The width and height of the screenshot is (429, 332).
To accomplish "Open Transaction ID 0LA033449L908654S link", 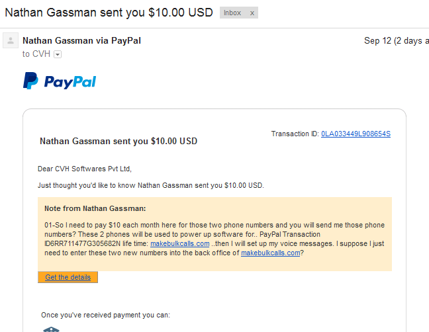I will [356, 134].
